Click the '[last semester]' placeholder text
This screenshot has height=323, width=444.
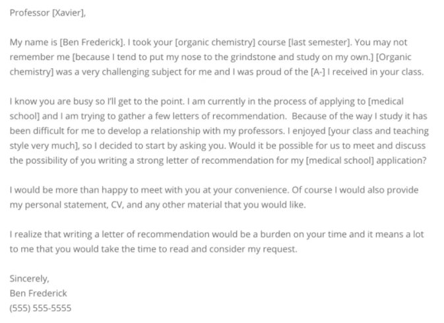[x=320, y=42]
